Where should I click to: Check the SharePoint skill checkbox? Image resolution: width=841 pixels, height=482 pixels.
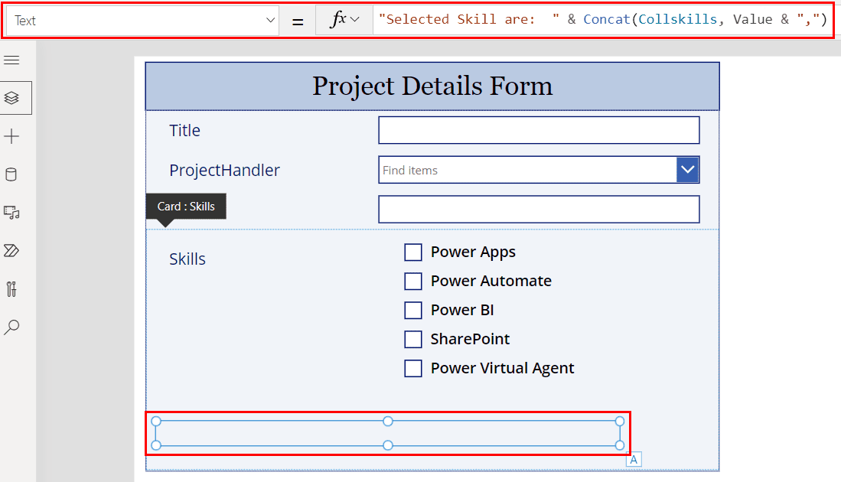click(x=413, y=339)
